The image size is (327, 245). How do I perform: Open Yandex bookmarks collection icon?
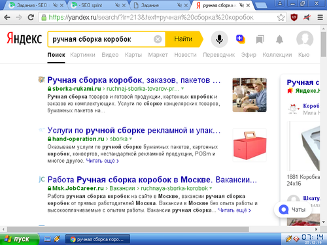(x=260, y=39)
